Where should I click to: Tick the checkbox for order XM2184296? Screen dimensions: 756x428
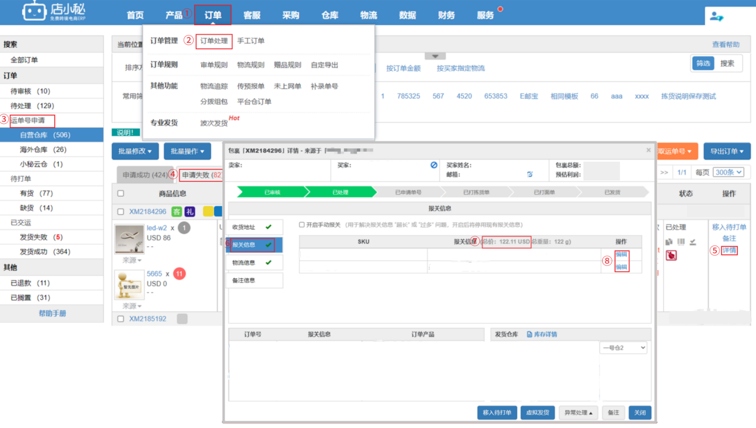click(121, 211)
